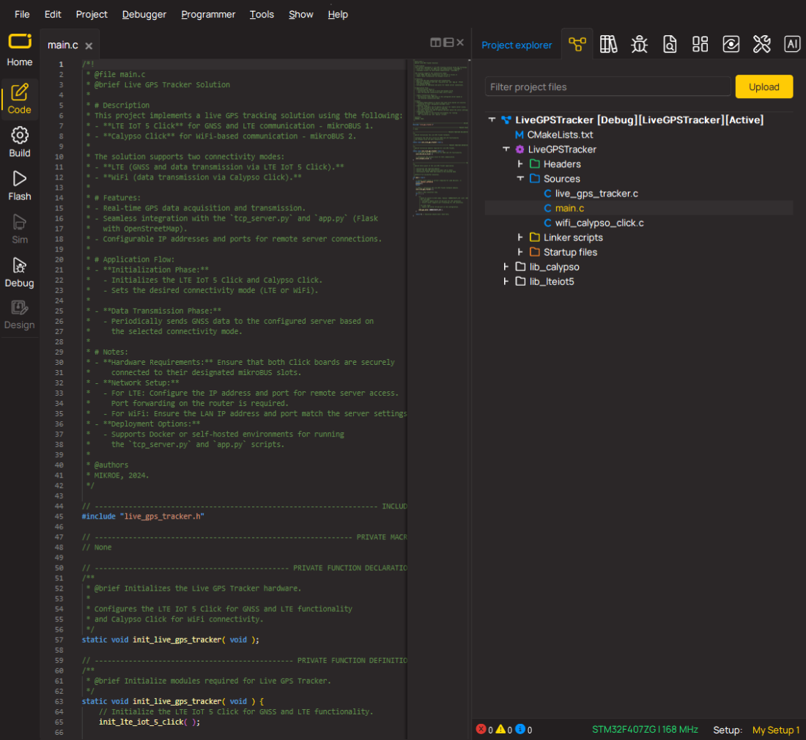Open the AI assistant panel icon

(792, 44)
